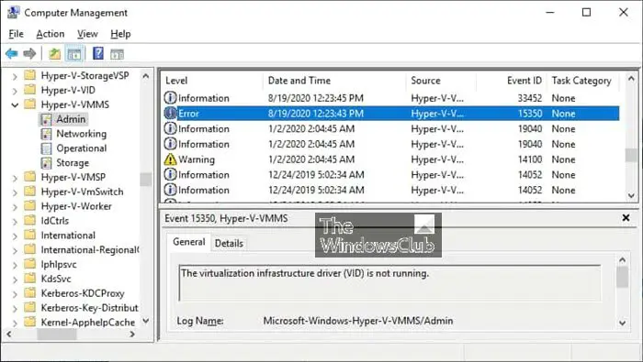The width and height of the screenshot is (643, 362).
Task: Expand the Hyper-V-StorageVSP tree node
Action: (15, 76)
